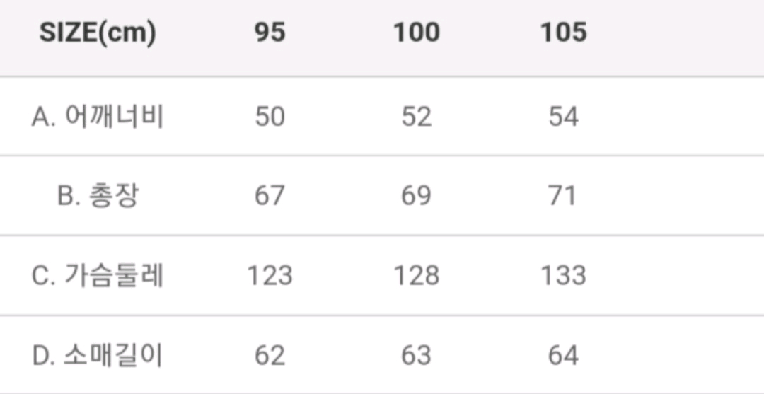Click the D. 소매길이 row label

[x=98, y=355]
